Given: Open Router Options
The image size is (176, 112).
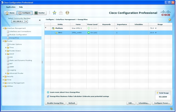Looking at the screenshot, I should click(16, 44).
